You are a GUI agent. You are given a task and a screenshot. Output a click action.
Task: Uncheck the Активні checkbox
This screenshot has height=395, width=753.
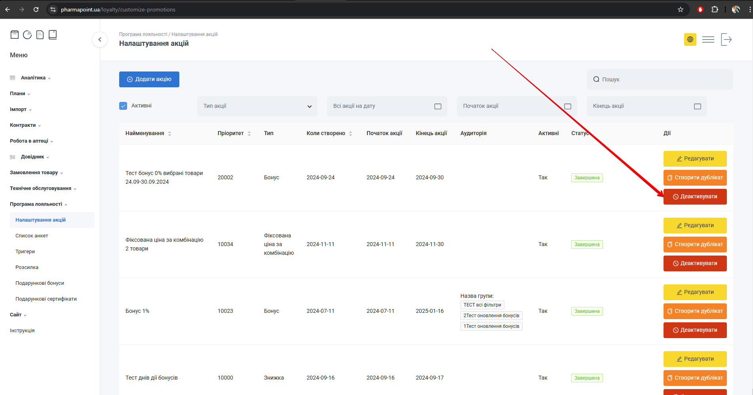click(x=123, y=106)
